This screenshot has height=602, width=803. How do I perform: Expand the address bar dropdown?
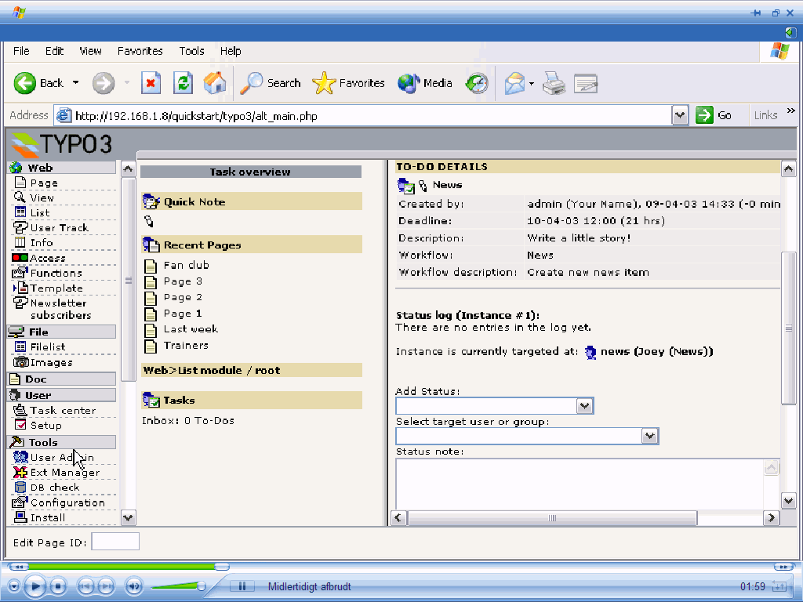(680, 115)
